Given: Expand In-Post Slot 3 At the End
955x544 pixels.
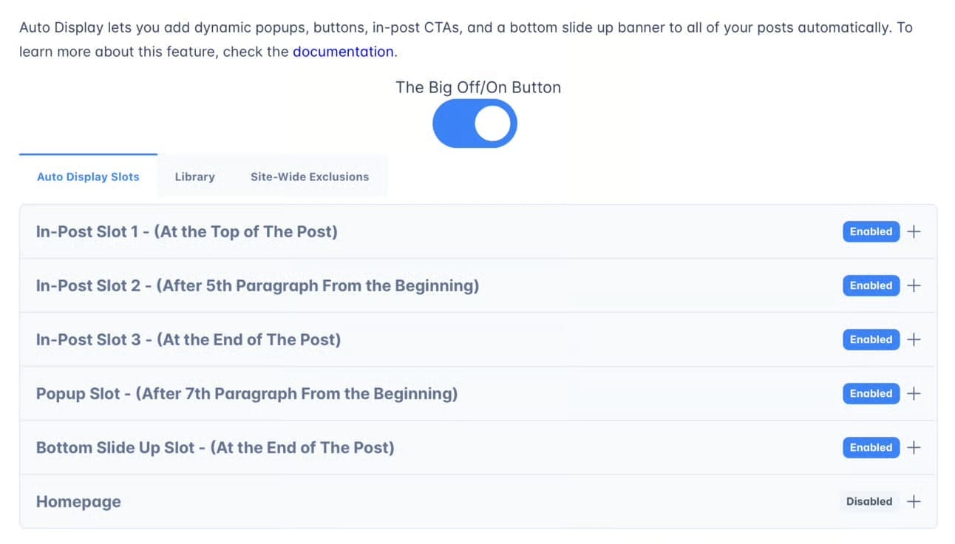Looking at the screenshot, I should click(x=478, y=339).
